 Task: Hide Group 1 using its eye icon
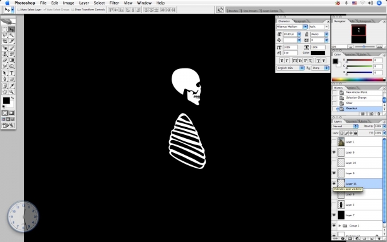tap(334, 225)
